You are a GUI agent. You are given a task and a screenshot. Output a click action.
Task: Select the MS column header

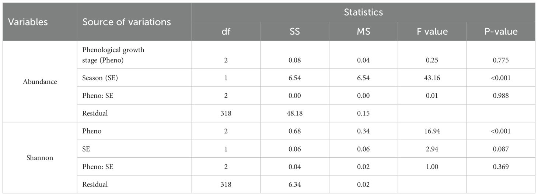pos(363,31)
